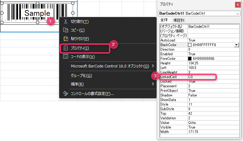Click the scissors Cut icon
243x141 pixels.
pyautogui.click(x=66, y=22)
